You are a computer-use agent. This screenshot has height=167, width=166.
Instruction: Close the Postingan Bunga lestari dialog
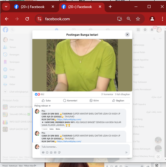point(127,35)
